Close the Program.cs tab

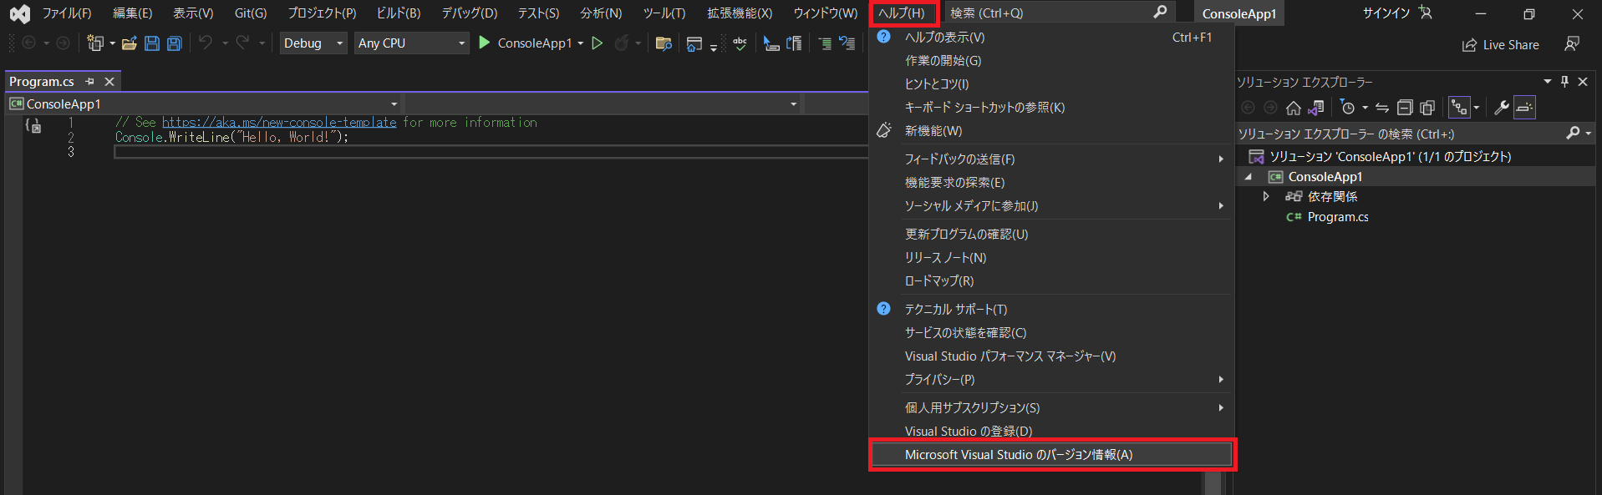[x=109, y=82]
